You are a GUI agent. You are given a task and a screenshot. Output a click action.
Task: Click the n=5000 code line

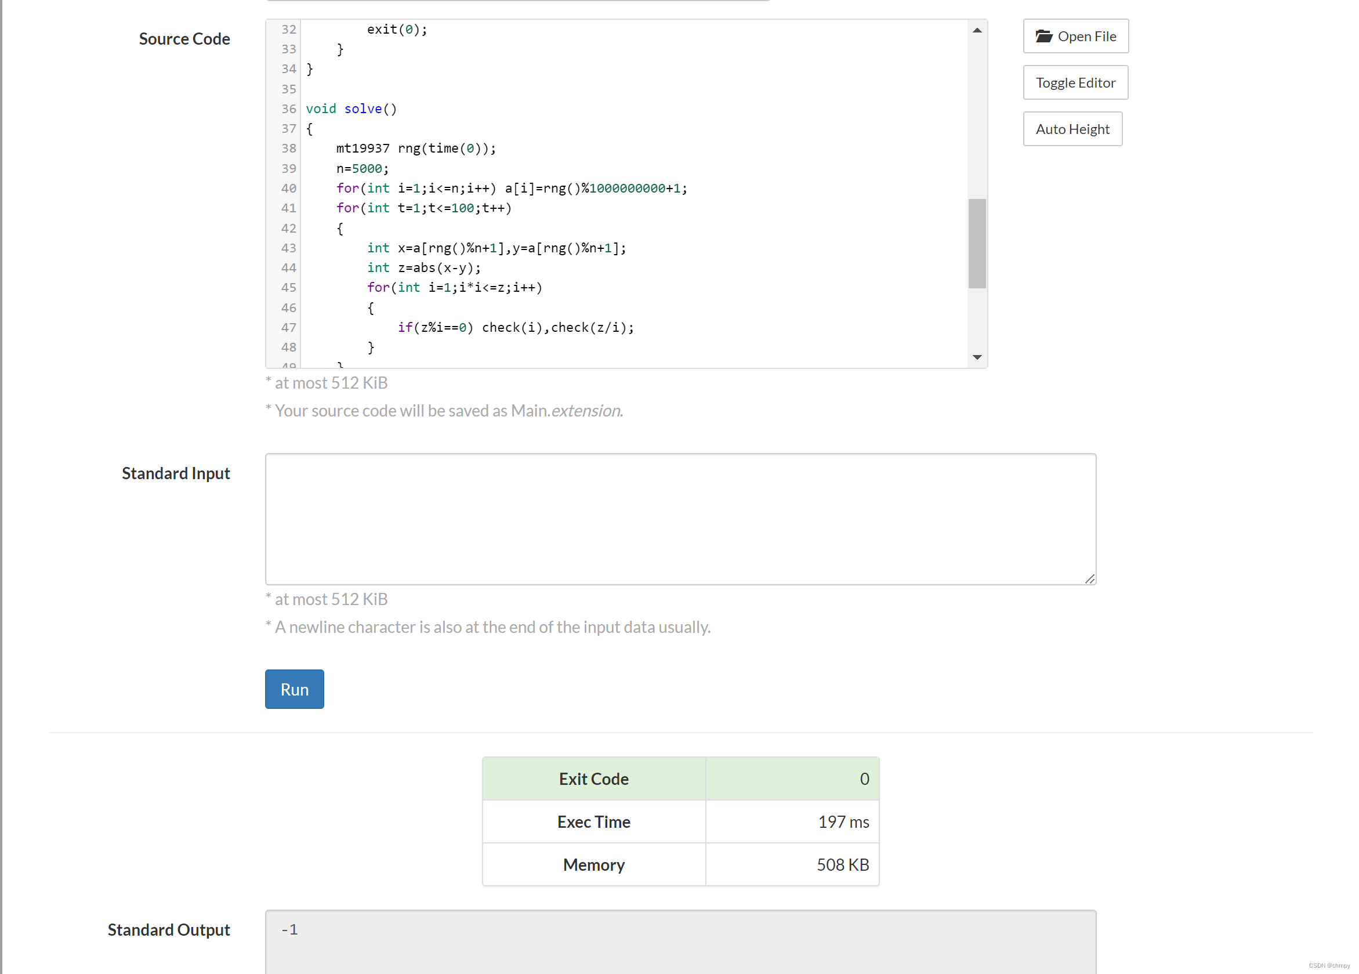pyautogui.click(x=363, y=168)
